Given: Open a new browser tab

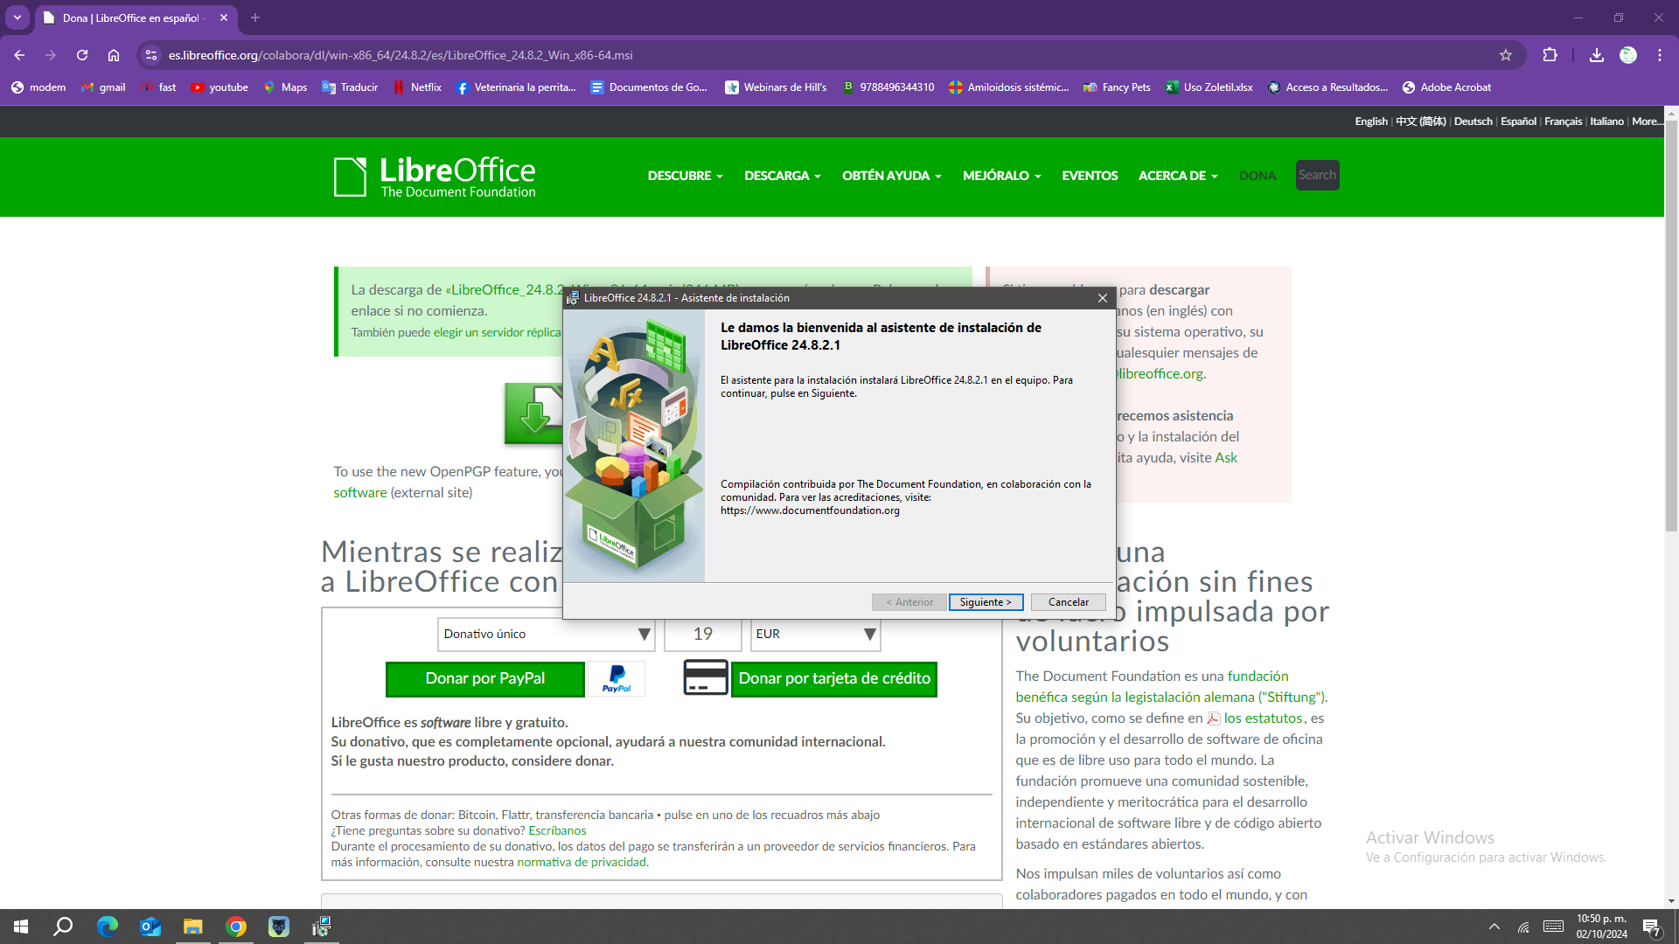Looking at the screenshot, I should [x=255, y=17].
